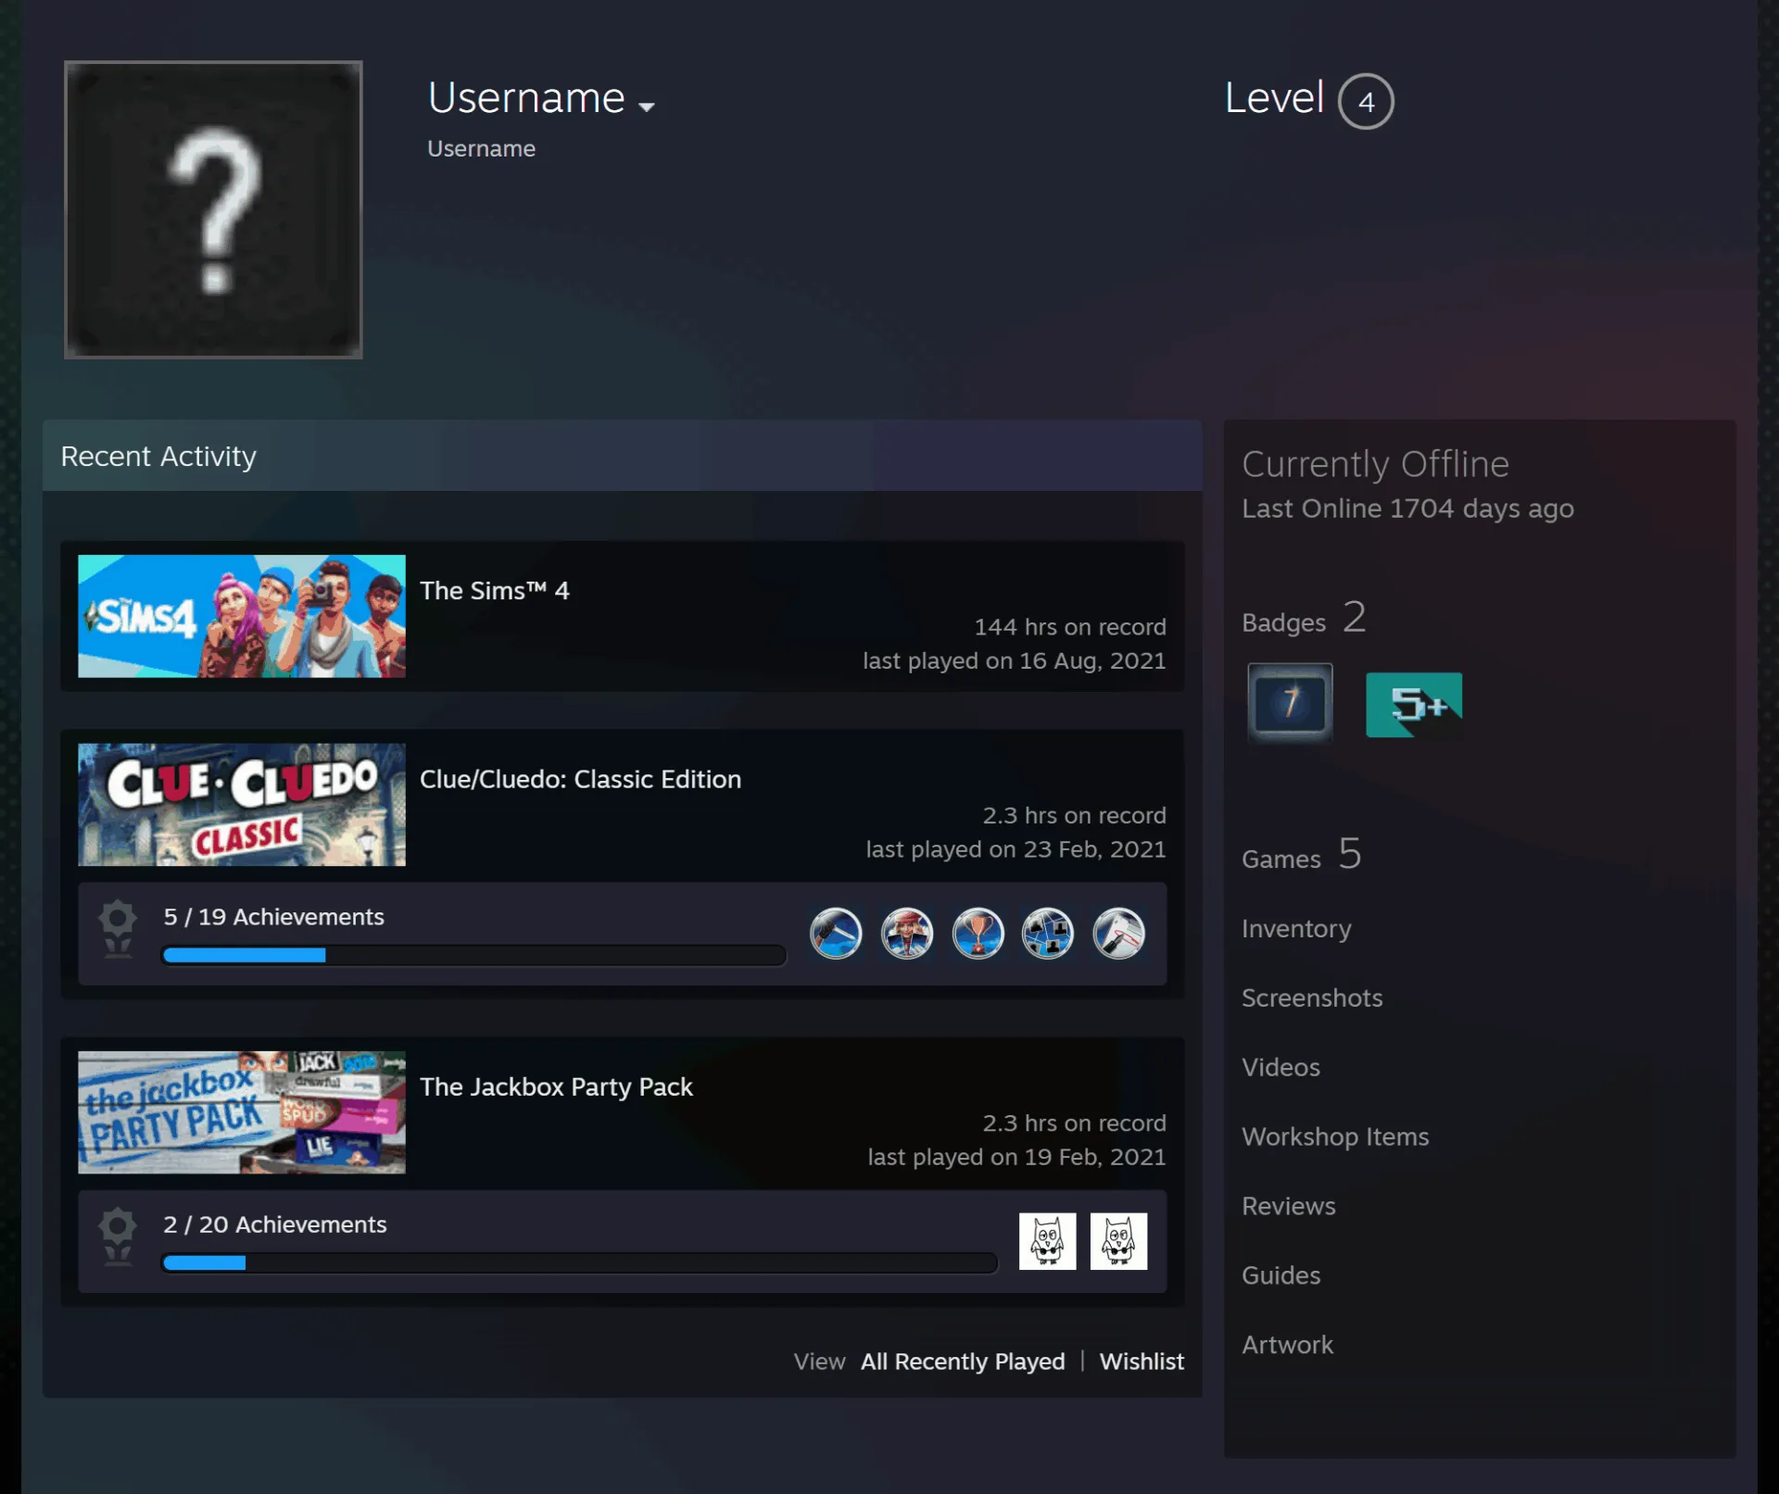Screen dimensions: 1779x1494
Task: Click the level 4 circle badge
Action: tap(1366, 101)
